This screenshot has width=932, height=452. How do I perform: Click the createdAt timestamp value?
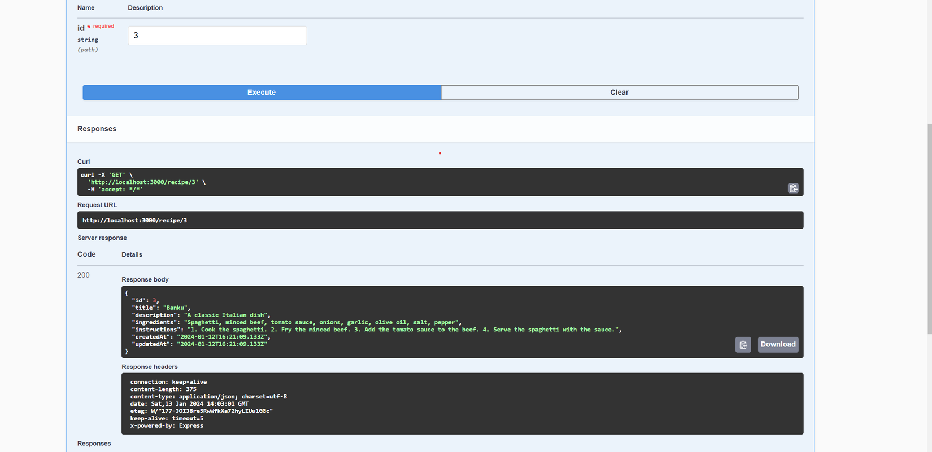pos(222,337)
